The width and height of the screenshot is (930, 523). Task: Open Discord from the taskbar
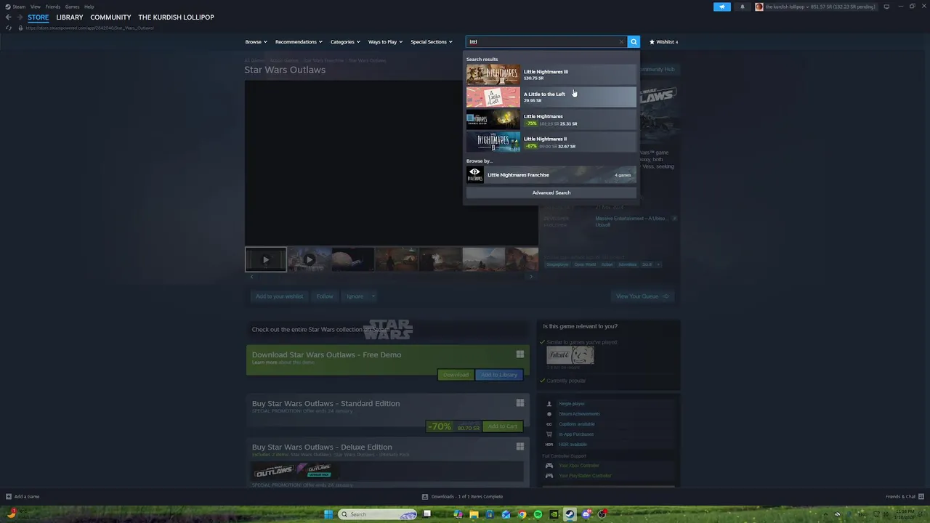586,514
